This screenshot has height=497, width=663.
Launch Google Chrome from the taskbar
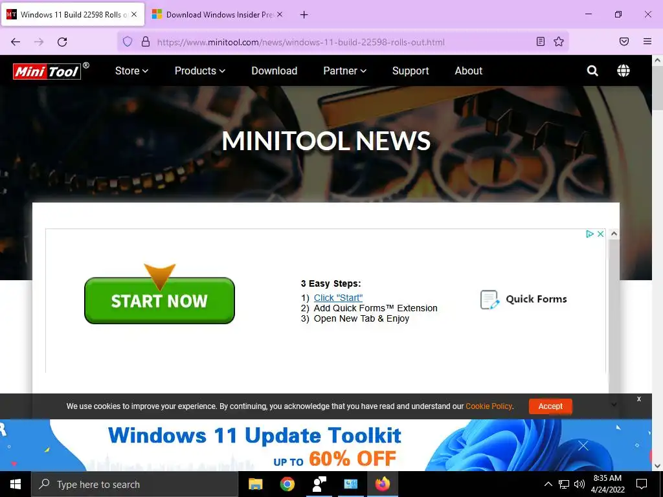click(287, 484)
